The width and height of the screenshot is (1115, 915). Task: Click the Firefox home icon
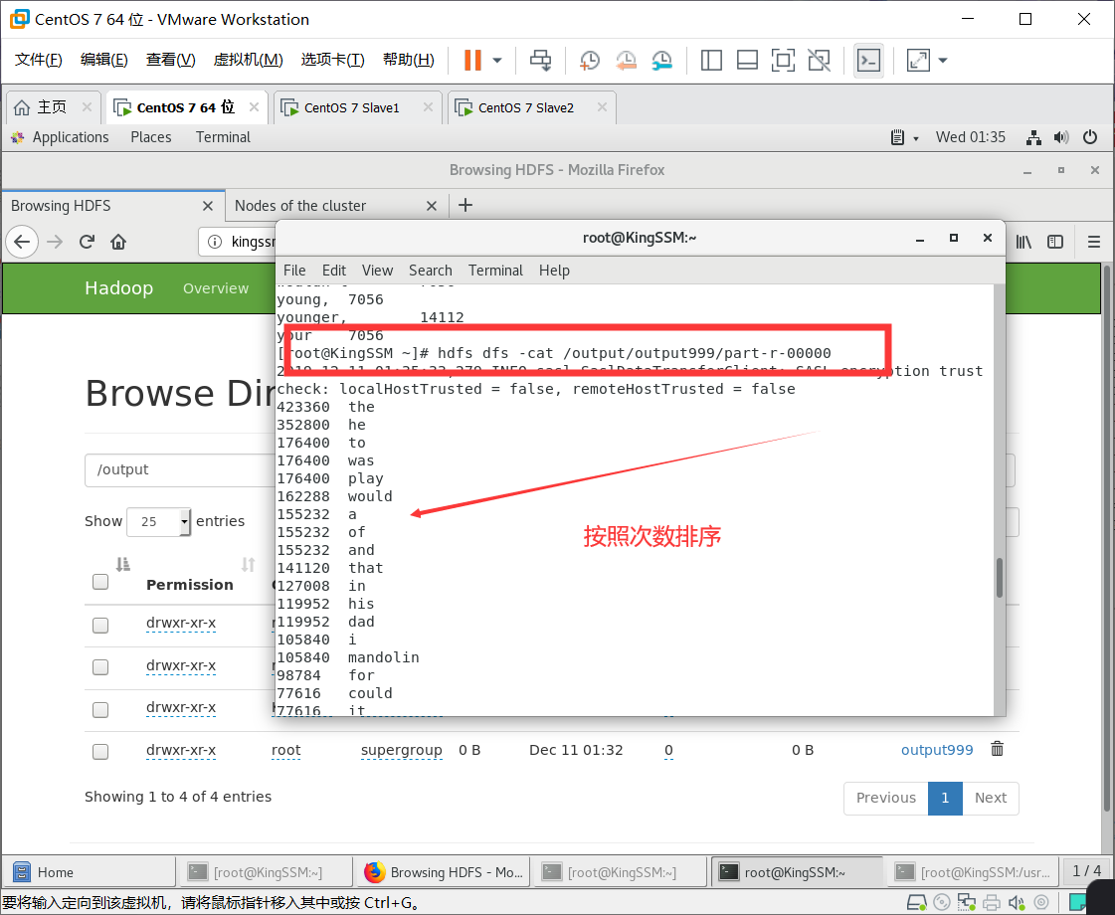(x=118, y=242)
